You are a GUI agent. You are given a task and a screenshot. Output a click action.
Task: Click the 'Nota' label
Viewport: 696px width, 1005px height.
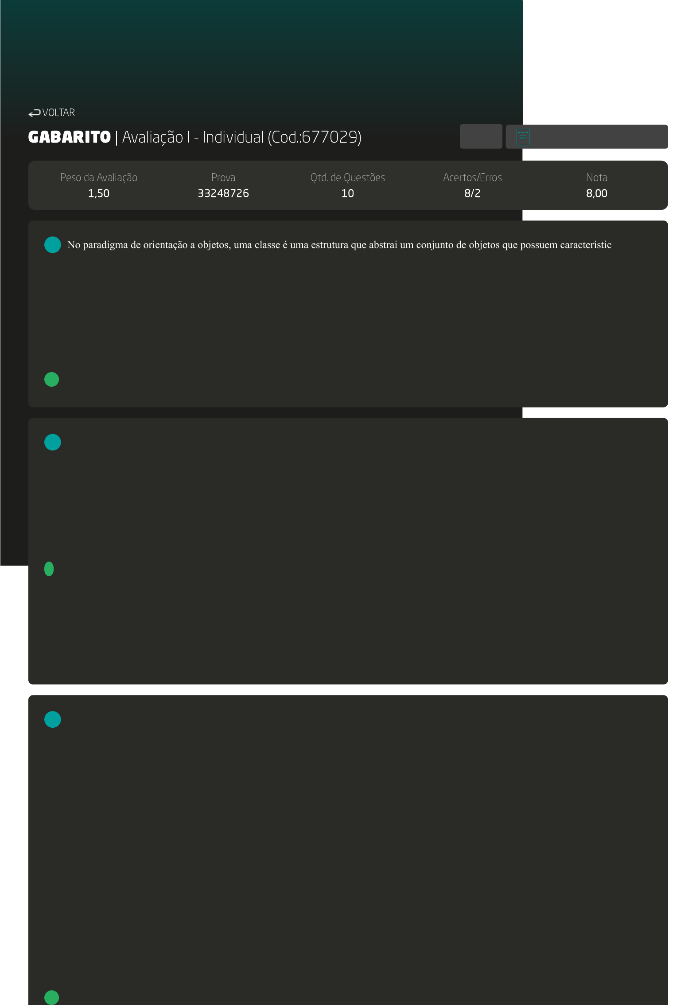click(x=597, y=178)
